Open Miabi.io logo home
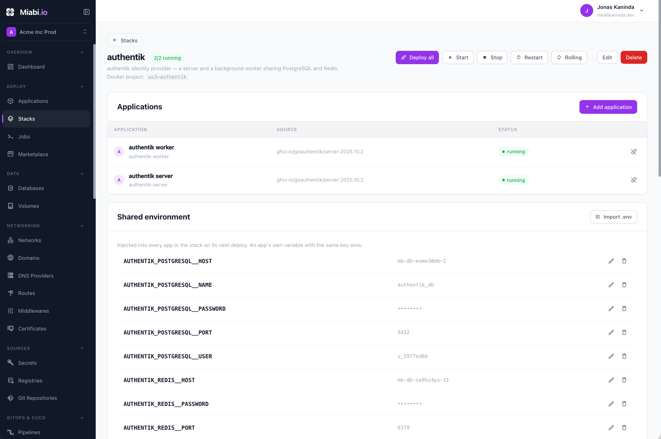The width and height of the screenshot is (661, 439). point(27,12)
